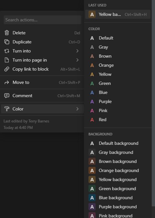Open the Color submenu chevron
Image resolution: width=155 pixels, height=218 pixels.
coord(77,109)
